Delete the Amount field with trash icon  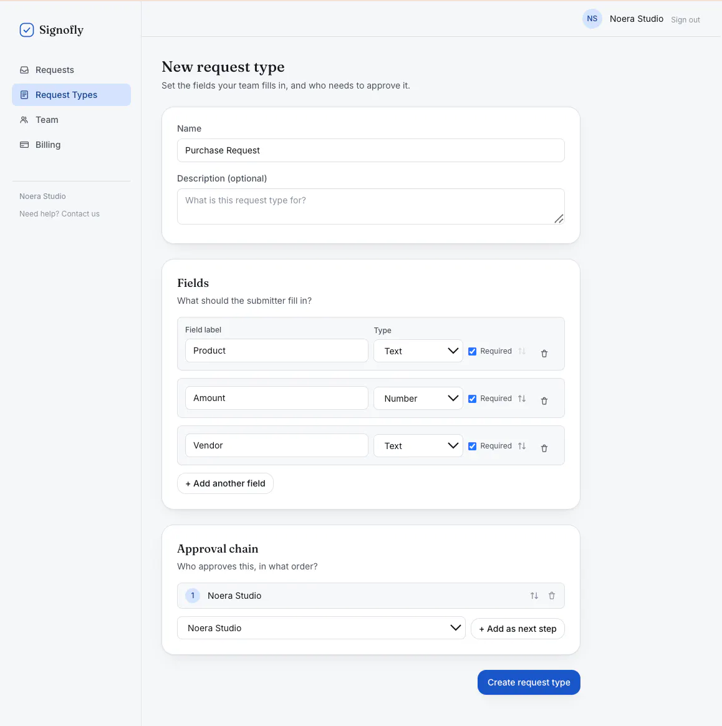pyautogui.click(x=544, y=400)
